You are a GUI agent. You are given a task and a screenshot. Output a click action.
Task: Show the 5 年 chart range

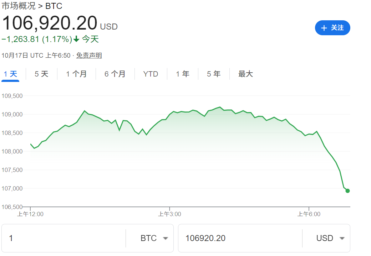(214, 74)
